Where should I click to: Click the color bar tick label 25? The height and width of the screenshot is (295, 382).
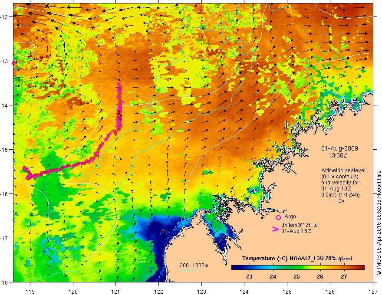tap(296, 276)
